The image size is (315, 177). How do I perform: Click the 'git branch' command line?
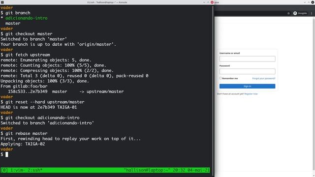15,13
